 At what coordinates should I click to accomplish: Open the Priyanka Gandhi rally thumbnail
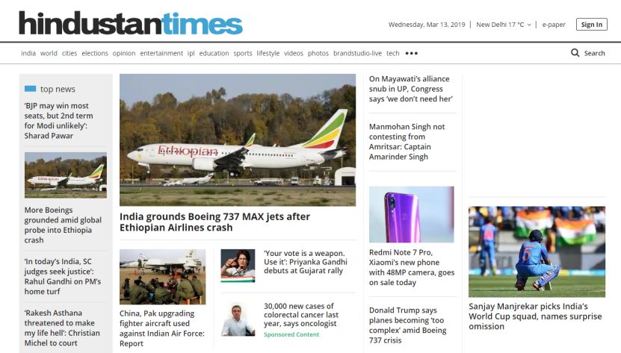click(x=238, y=266)
